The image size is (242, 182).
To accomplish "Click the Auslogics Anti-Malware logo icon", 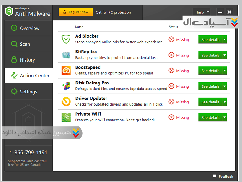I will click(x=10, y=12).
